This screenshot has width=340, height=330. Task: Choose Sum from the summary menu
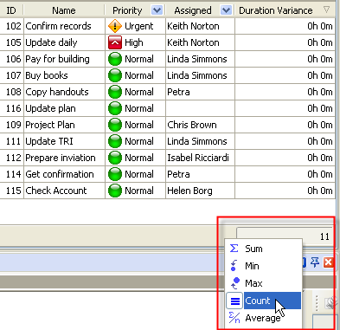pyautogui.click(x=264, y=249)
